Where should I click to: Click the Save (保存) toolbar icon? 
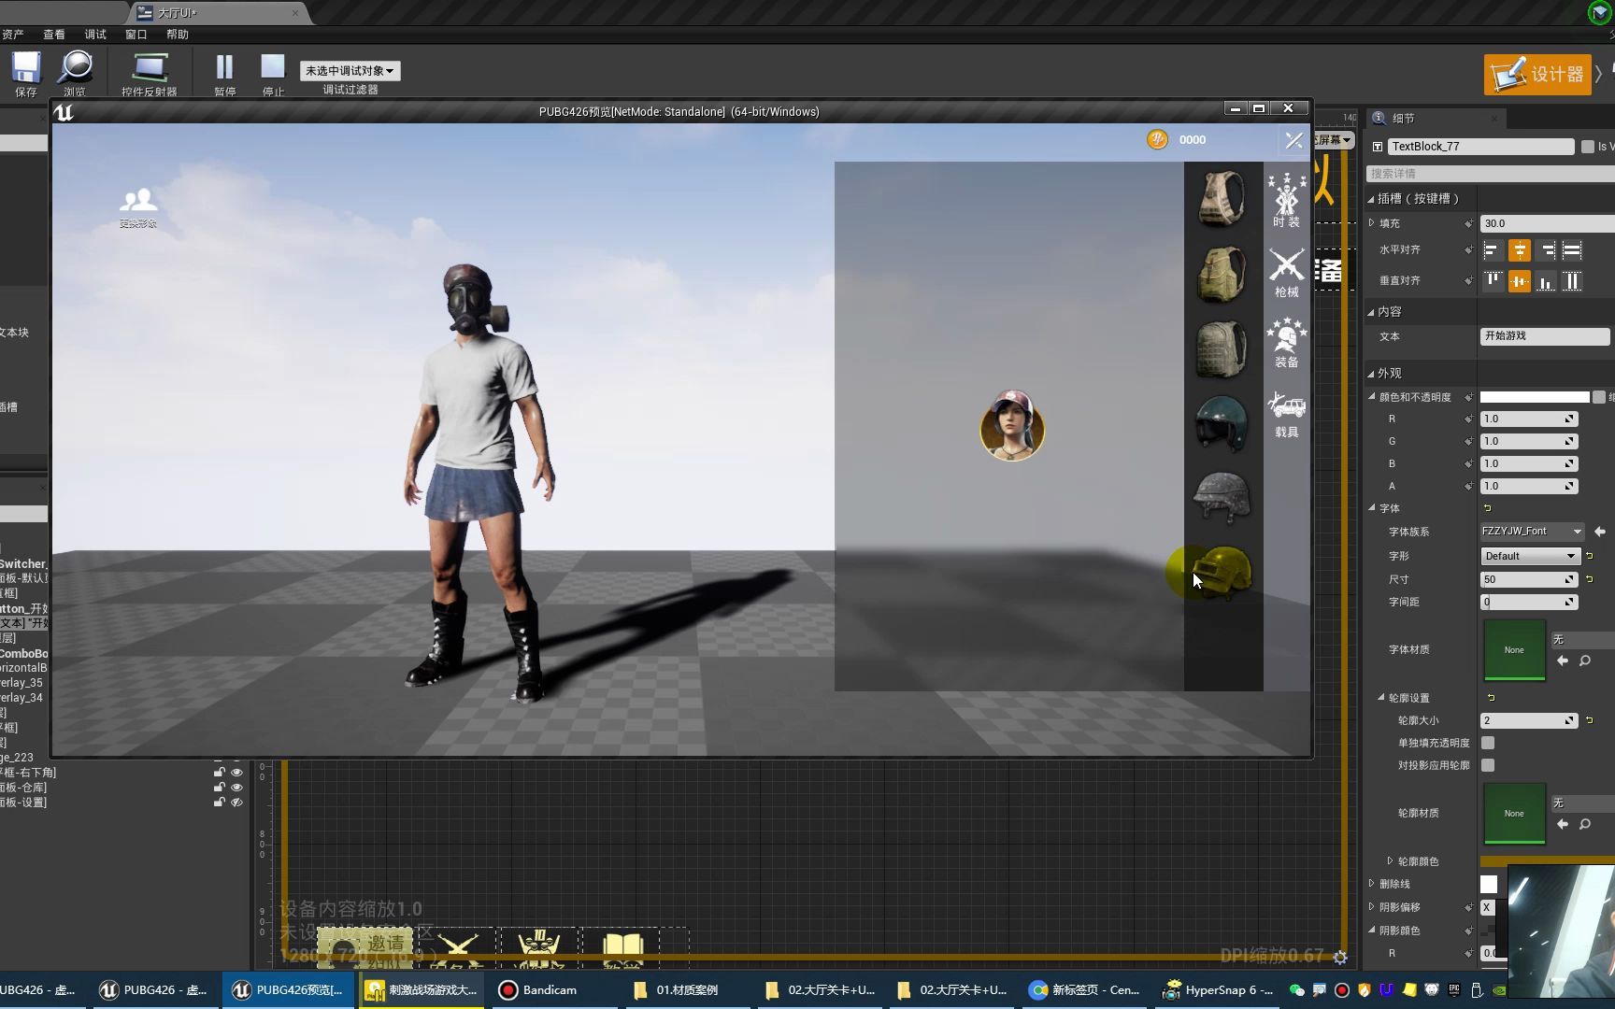(x=26, y=72)
